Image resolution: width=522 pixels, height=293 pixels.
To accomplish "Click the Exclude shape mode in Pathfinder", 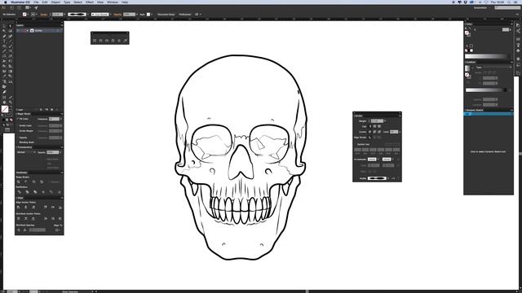I will tap(42, 181).
